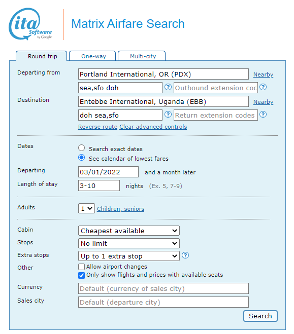Open the Cabin dropdown
294x334 pixels.
[x=129, y=231]
